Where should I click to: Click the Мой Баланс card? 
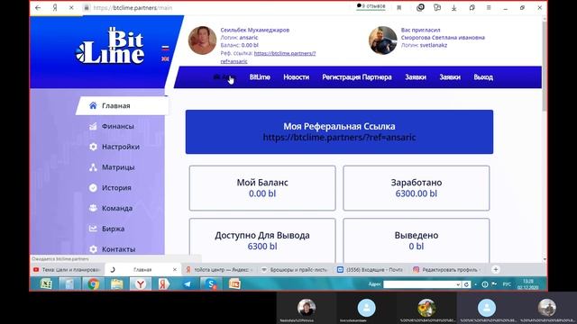coord(262,188)
